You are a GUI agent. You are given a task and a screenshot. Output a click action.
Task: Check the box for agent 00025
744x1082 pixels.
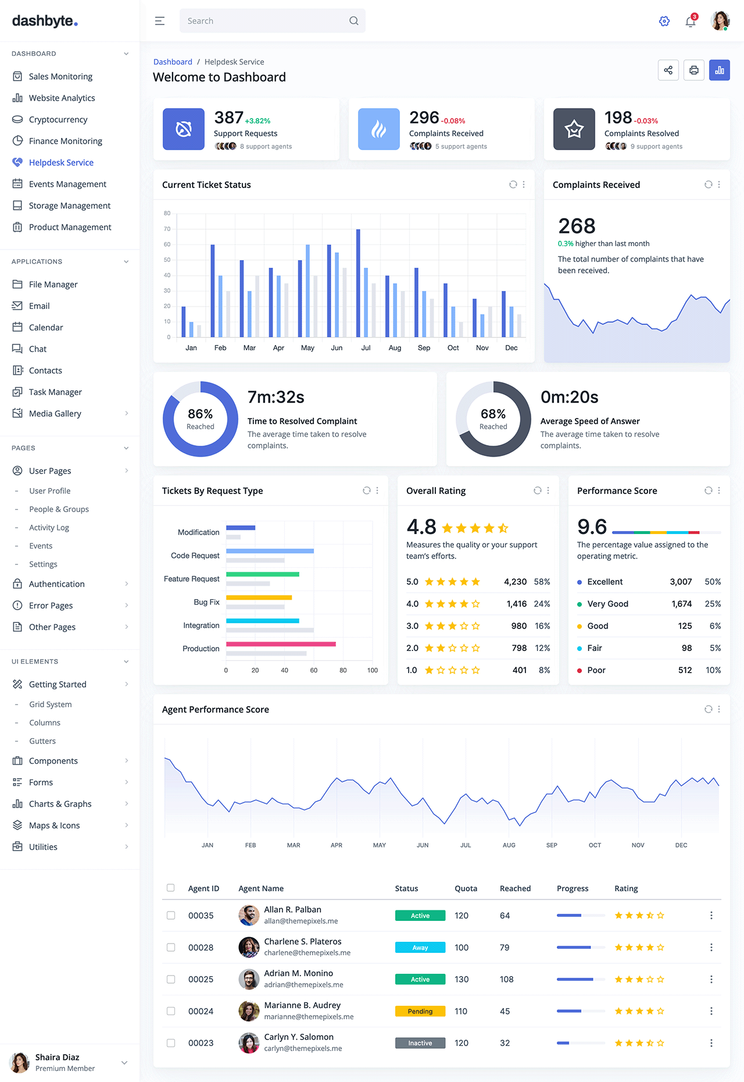[x=171, y=979]
